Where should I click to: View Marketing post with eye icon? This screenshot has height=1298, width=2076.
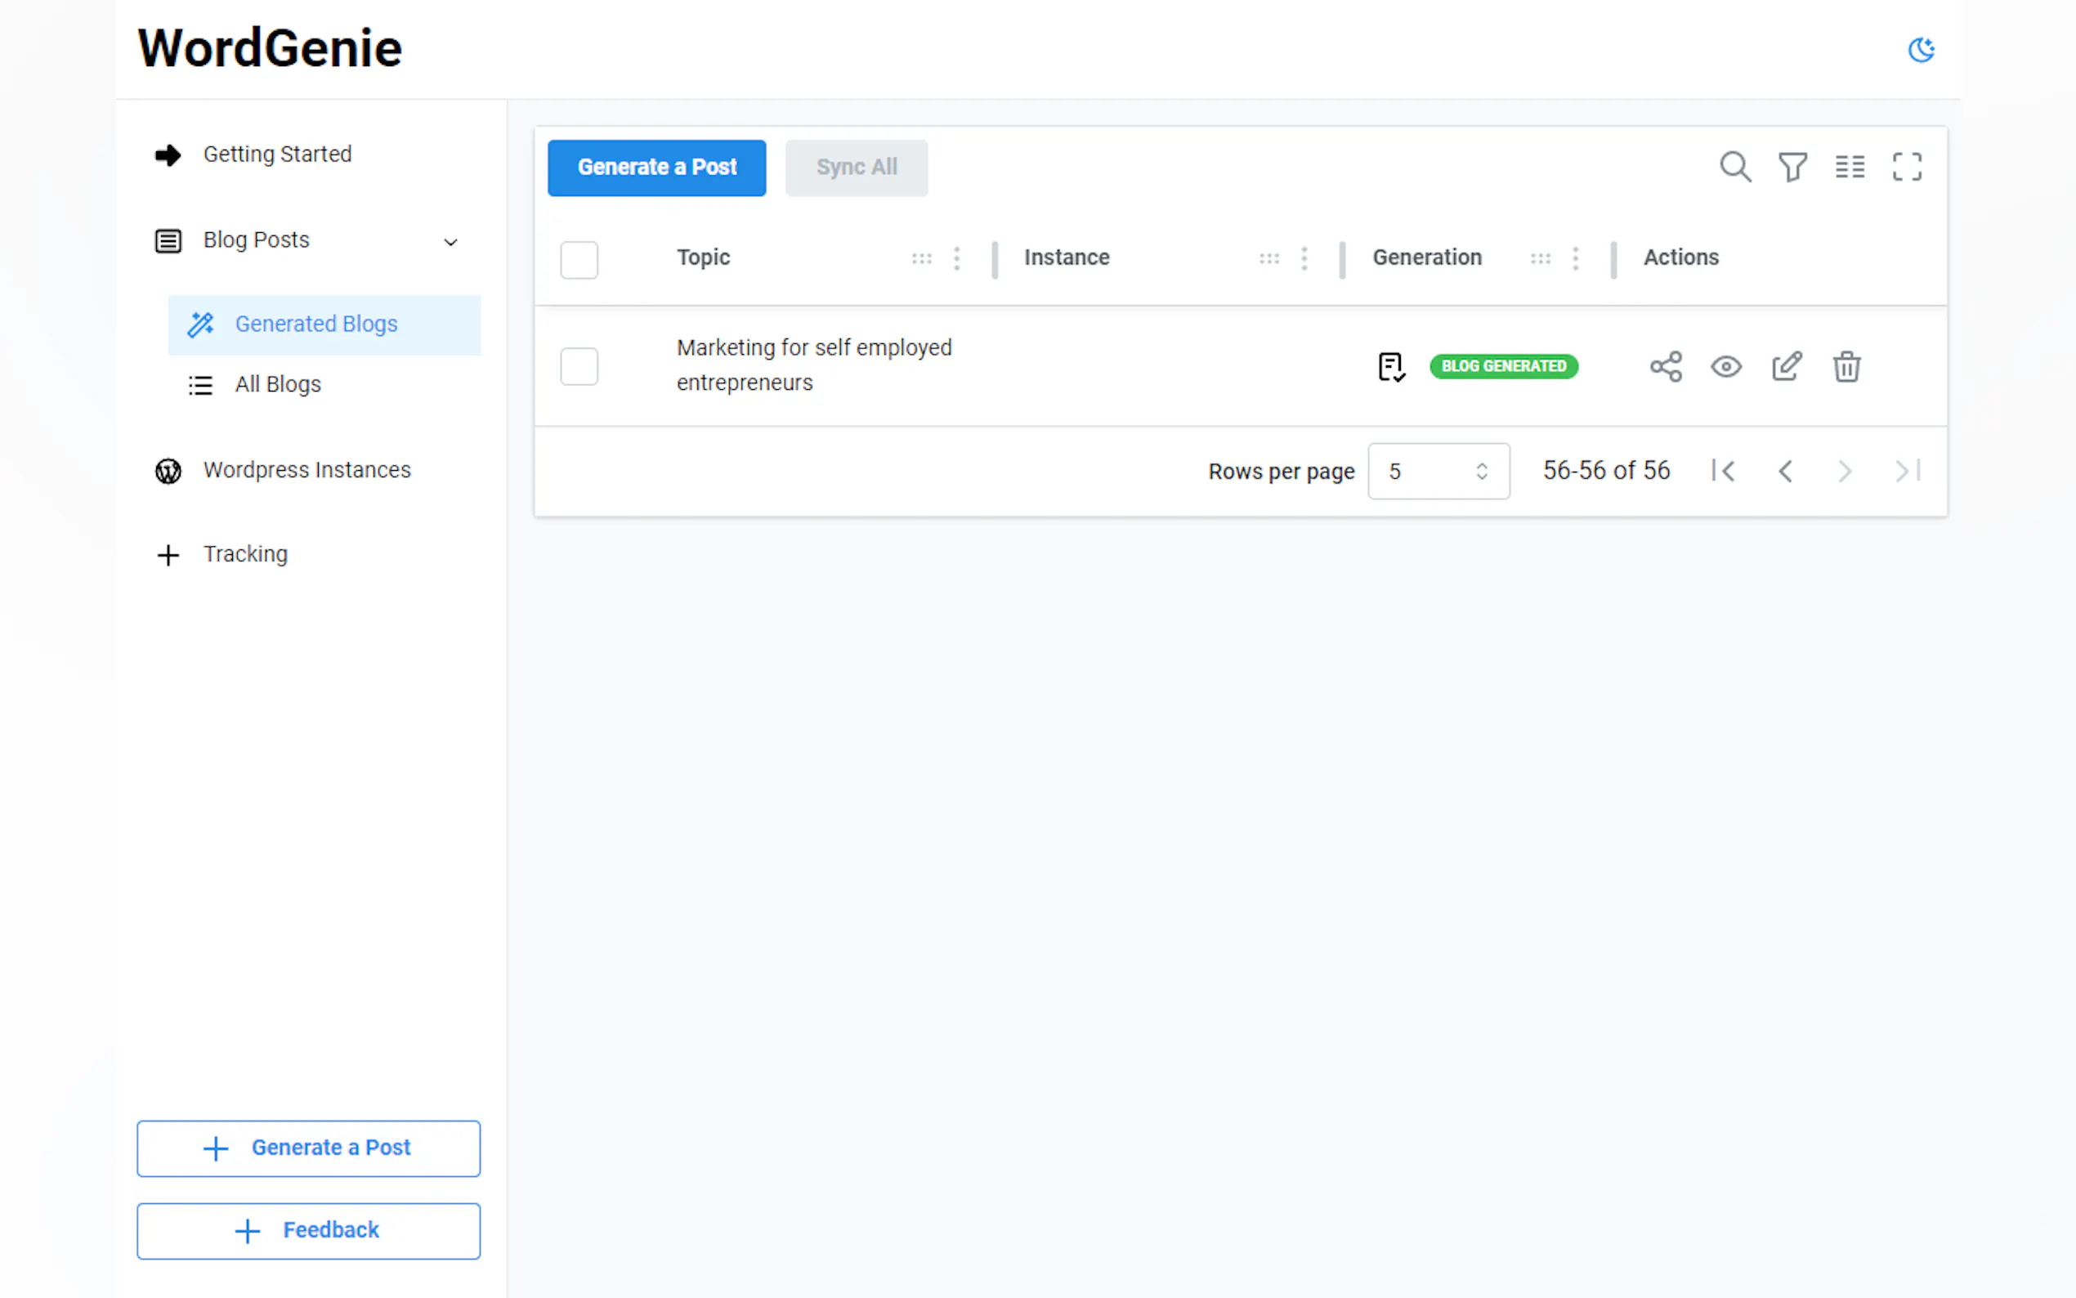pos(1726,366)
